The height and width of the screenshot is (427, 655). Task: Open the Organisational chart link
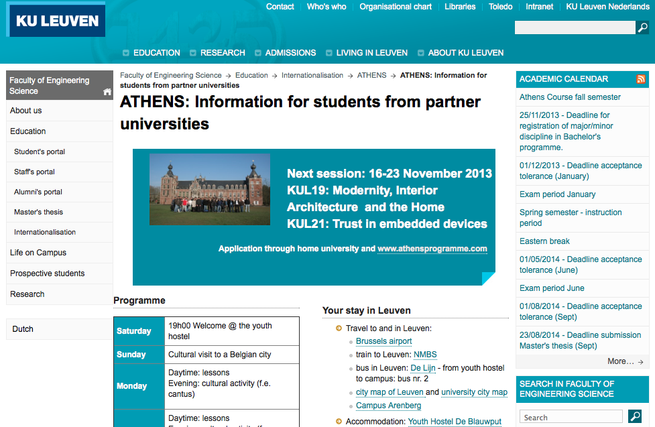[x=395, y=7]
